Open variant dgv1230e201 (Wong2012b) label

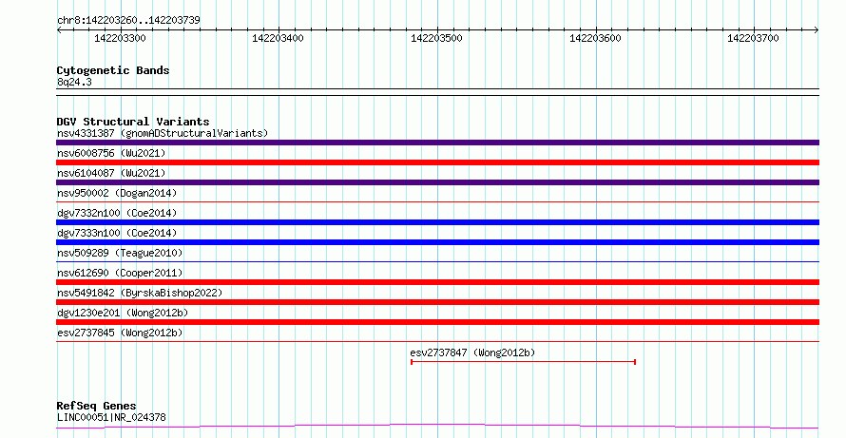pyautogui.click(x=123, y=313)
